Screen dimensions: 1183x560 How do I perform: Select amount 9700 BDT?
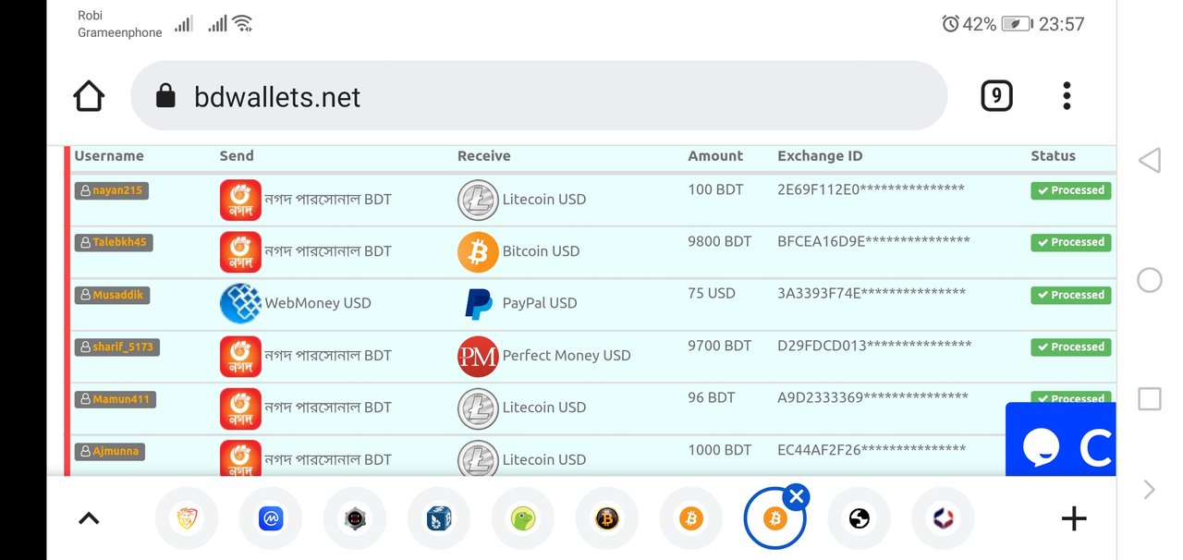coord(720,346)
